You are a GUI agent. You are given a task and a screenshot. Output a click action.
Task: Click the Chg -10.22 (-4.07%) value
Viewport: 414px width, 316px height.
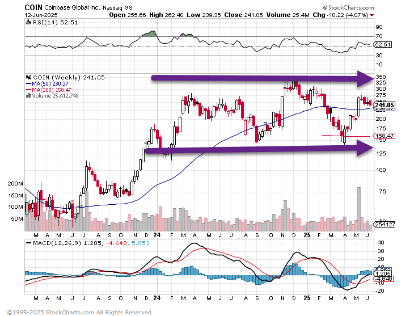point(341,15)
